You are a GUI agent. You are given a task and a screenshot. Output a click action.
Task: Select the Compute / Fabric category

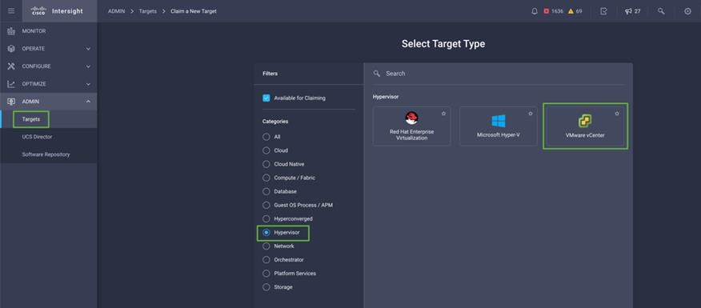[266, 178]
